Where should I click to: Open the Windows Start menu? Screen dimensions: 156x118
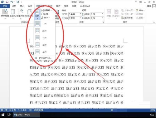[3, 115]
